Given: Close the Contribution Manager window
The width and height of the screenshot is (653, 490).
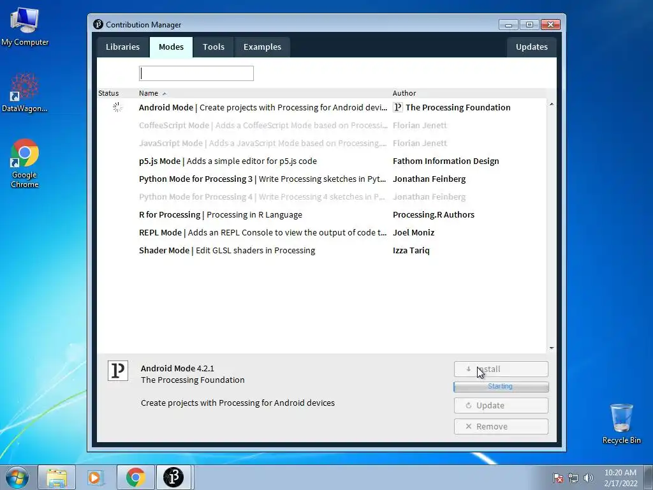Looking at the screenshot, I should pos(550,25).
